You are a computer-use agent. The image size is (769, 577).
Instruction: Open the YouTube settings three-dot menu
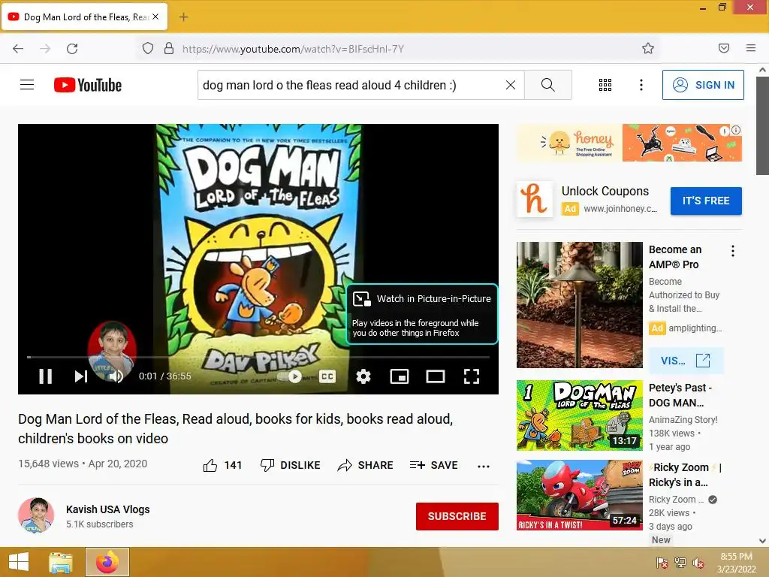[641, 85]
